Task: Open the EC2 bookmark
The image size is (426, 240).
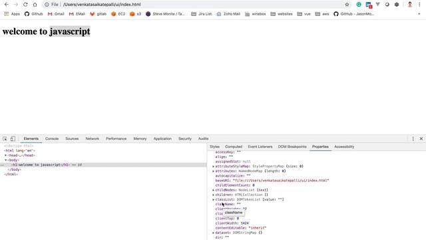Action: click(118, 14)
